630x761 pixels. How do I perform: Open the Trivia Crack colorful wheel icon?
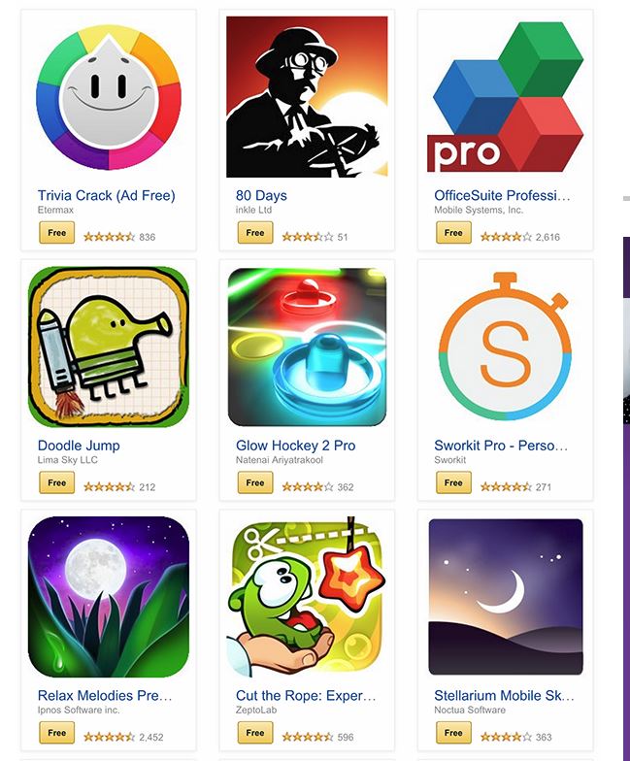pos(109,97)
